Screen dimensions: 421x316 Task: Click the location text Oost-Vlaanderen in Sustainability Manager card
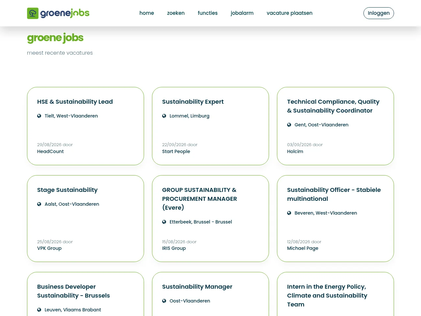point(190,301)
